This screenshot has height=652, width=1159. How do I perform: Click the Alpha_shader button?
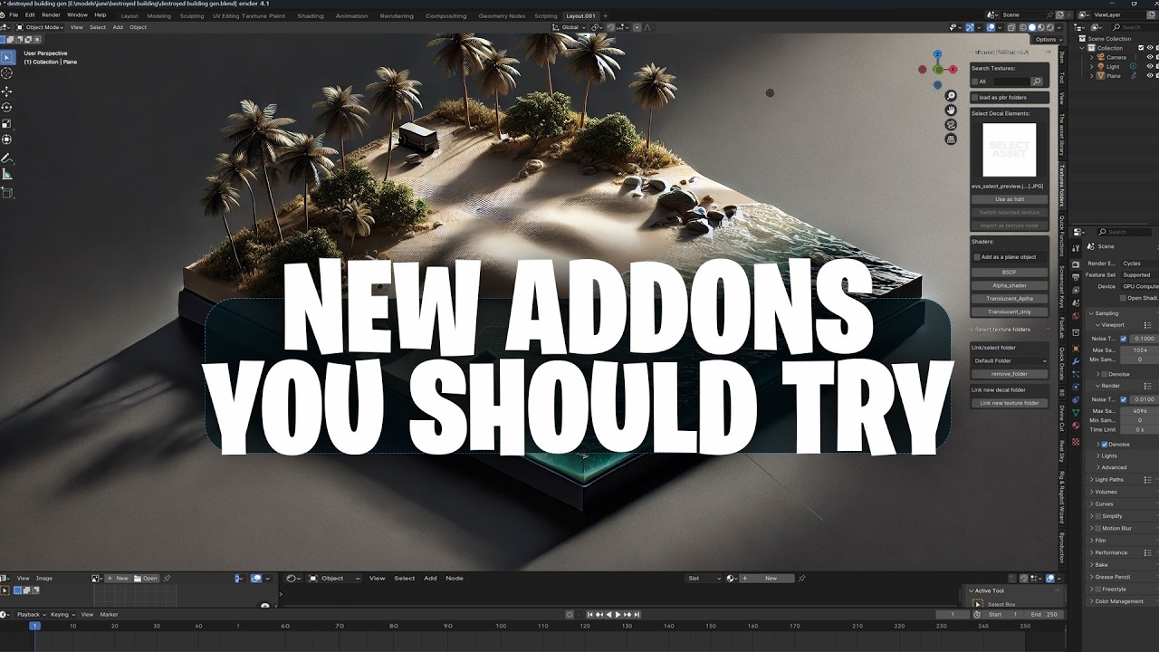(x=1010, y=285)
